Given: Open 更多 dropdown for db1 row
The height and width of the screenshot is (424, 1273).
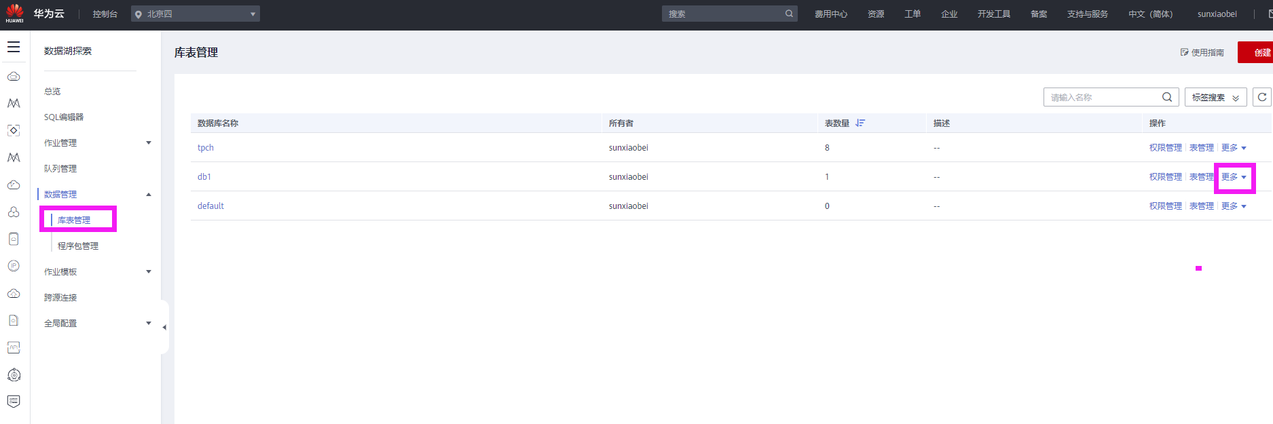Looking at the screenshot, I should coord(1234,176).
